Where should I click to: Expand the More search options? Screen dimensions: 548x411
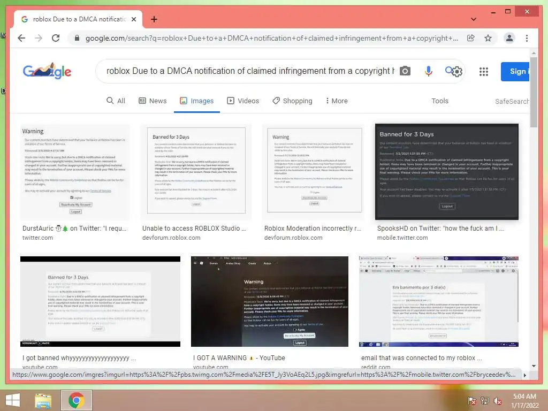click(x=337, y=101)
